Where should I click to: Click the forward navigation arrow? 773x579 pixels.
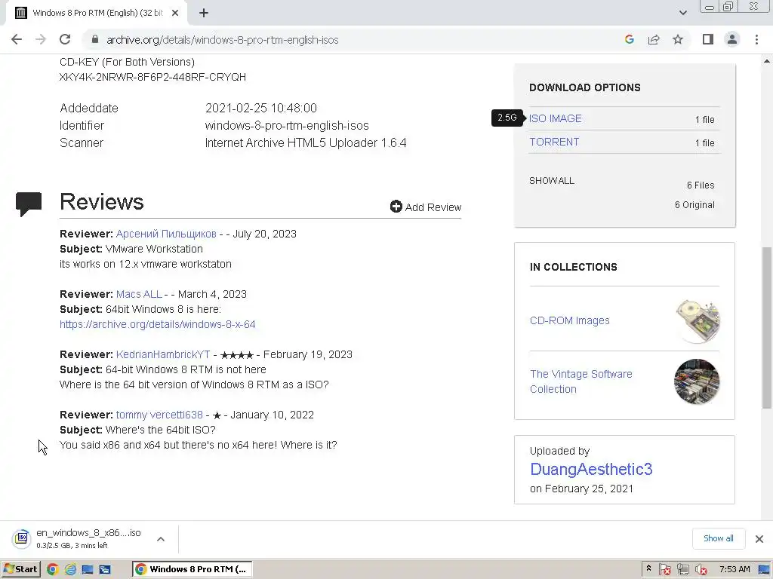[x=41, y=39]
